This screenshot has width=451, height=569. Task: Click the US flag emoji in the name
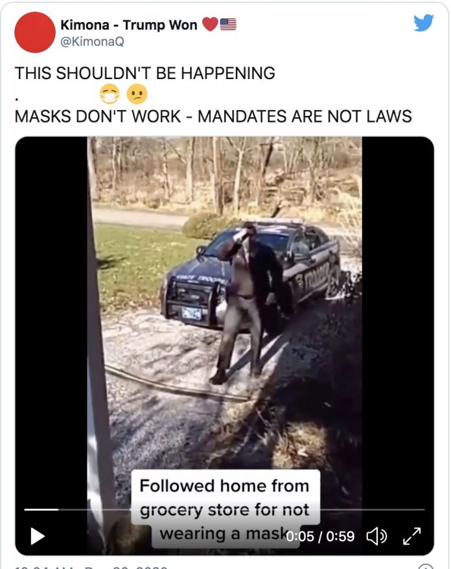228,25
